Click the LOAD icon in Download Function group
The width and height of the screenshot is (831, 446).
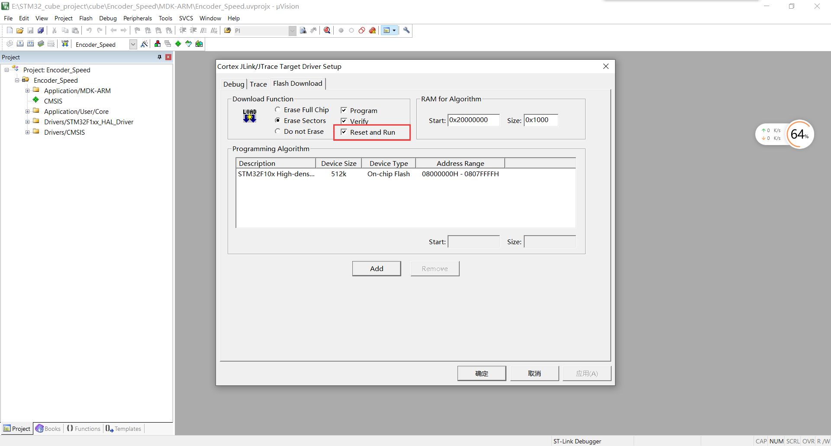click(250, 116)
